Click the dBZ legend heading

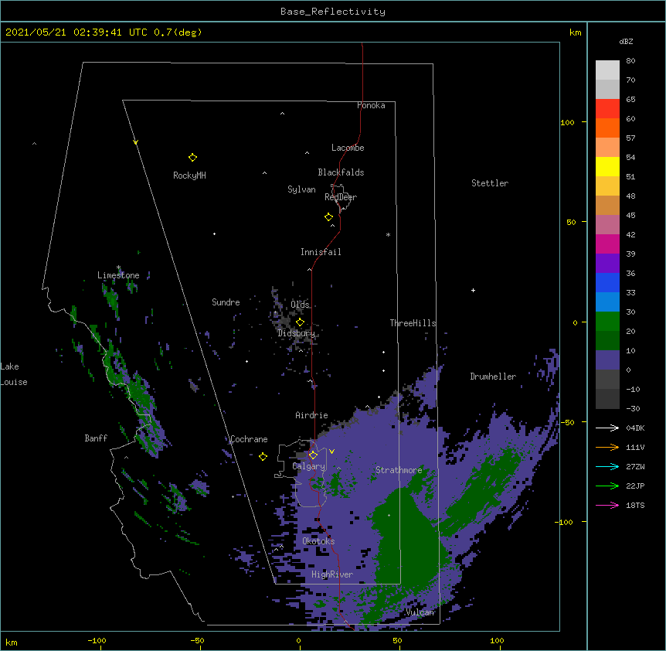pos(626,41)
